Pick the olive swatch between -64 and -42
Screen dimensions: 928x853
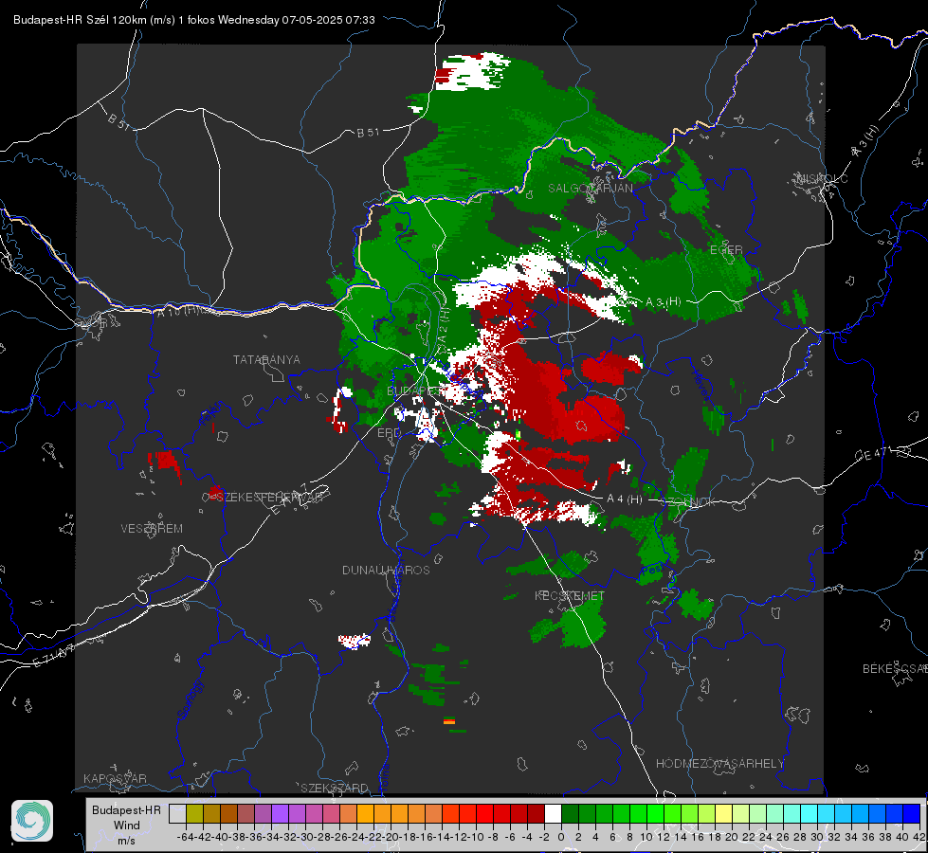[194, 814]
